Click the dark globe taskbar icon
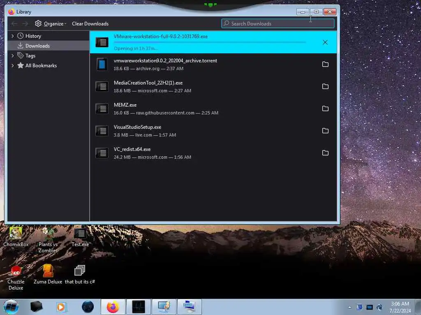The image size is (421, 315). point(88,307)
